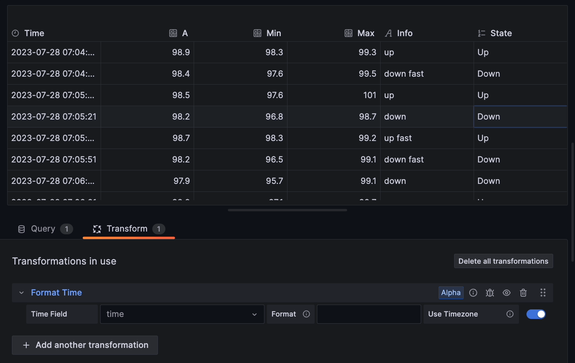Hide Format Time with the eye icon
Viewport: 575px width, 363px height.
pos(507,293)
